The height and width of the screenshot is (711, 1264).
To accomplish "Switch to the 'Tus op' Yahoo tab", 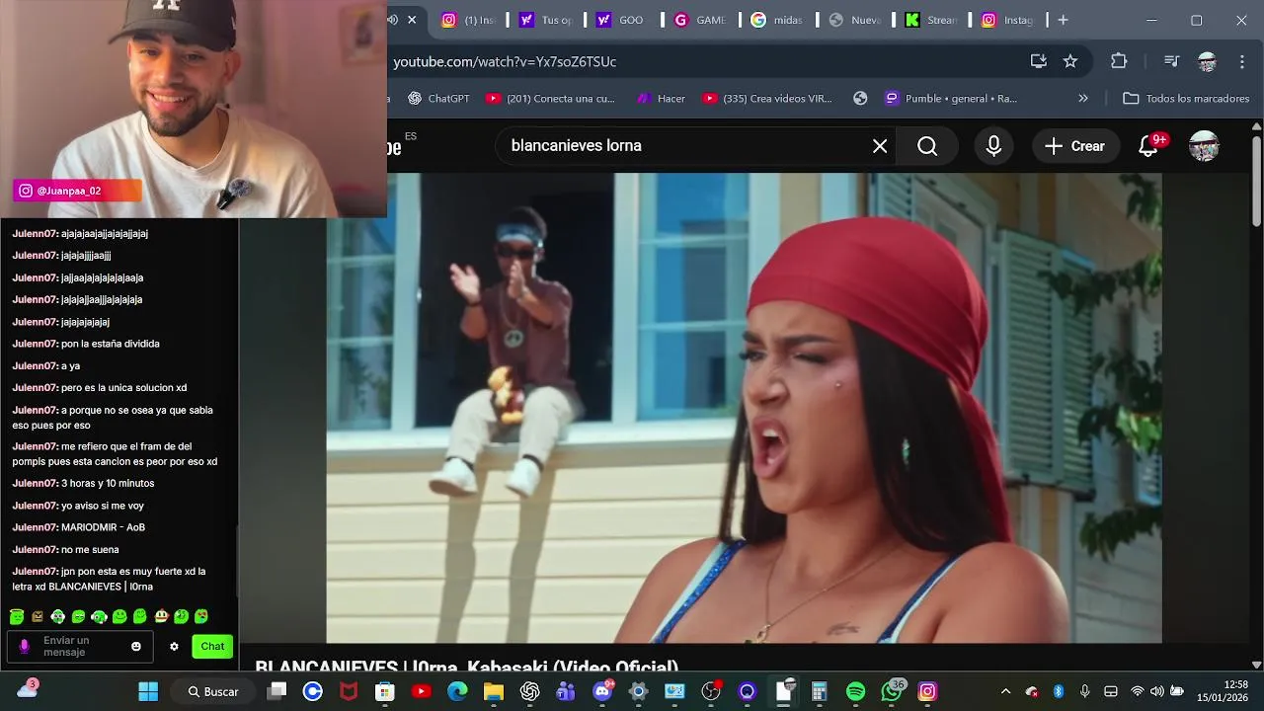I will [x=546, y=20].
